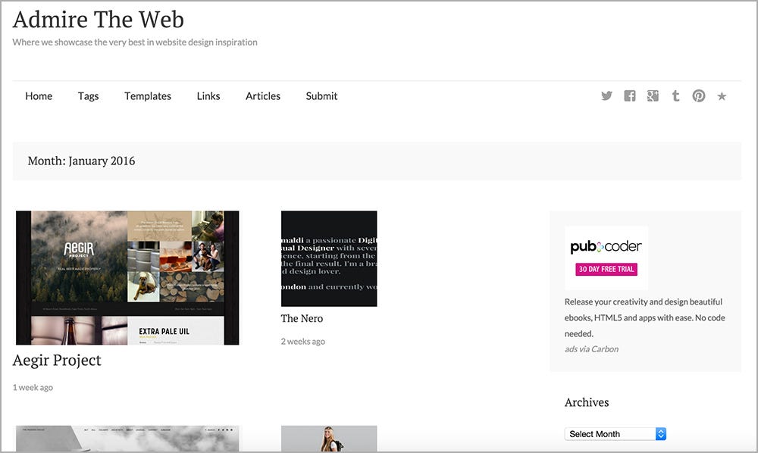Open the Articles page
This screenshot has height=453, width=758.
click(x=262, y=95)
